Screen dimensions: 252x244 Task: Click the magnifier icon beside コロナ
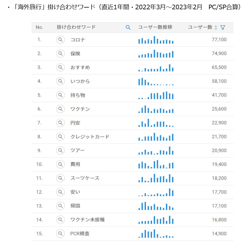pyautogui.click(x=60, y=40)
